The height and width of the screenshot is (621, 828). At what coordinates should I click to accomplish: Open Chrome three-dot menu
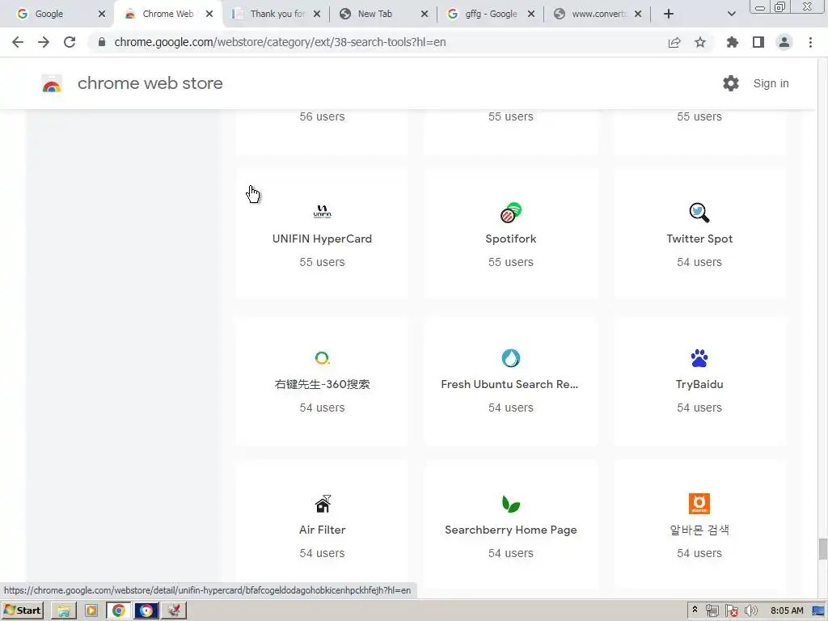[x=810, y=42]
